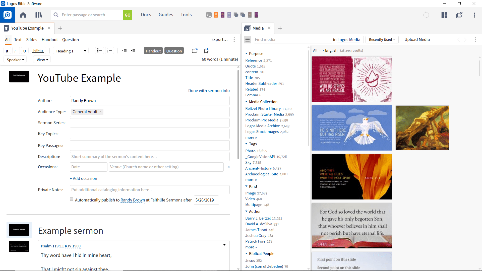Image resolution: width=482 pixels, height=271 pixels.
Task: Click the Upload Media button
Action: coord(417,39)
